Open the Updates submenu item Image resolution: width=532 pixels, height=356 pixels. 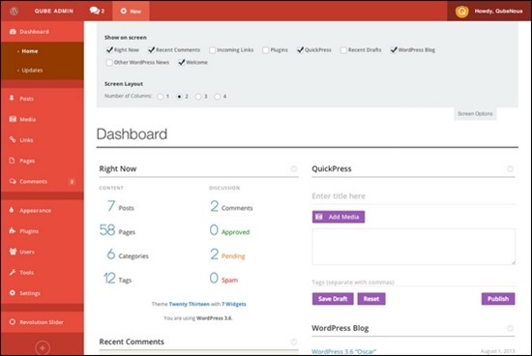tap(32, 71)
